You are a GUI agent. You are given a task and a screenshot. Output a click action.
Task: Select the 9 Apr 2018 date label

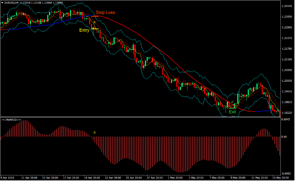(x=7, y=178)
